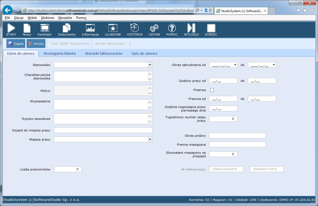Screen dimensions: 318x206
Task: Toggle the Przerwa checkbox
Action: (x=212, y=90)
